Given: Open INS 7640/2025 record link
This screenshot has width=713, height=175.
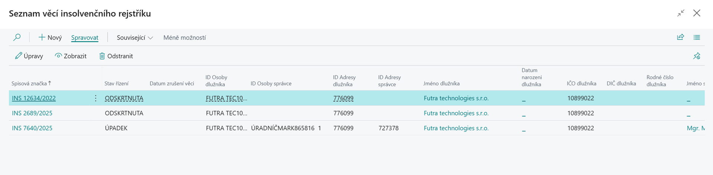Looking at the screenshot, I should 32,128.
